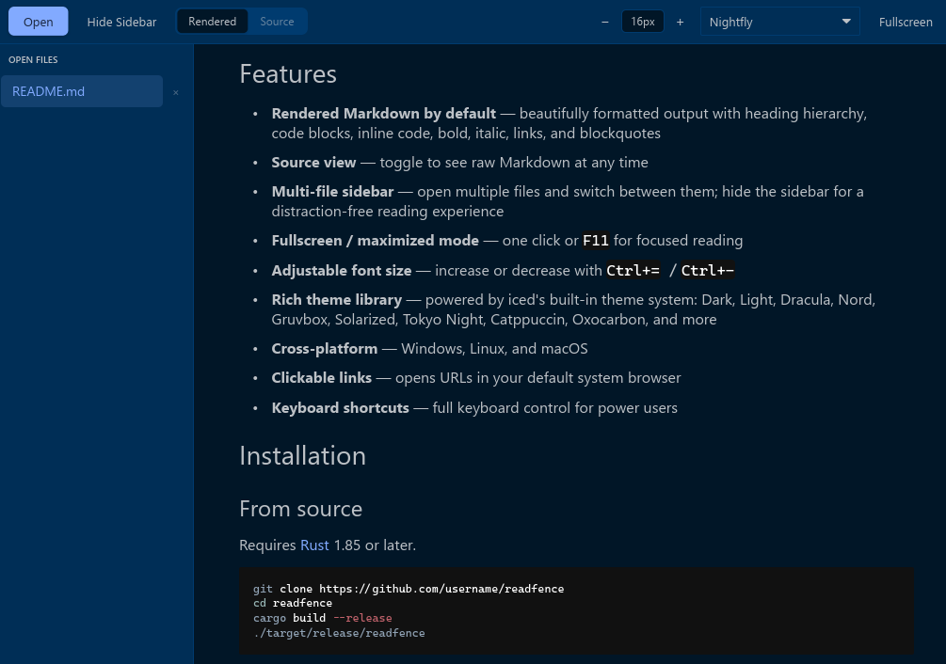Screen dimensions: 946x664
Task: Increase the font size with the plus icon
Action: [x=680, y=21]
